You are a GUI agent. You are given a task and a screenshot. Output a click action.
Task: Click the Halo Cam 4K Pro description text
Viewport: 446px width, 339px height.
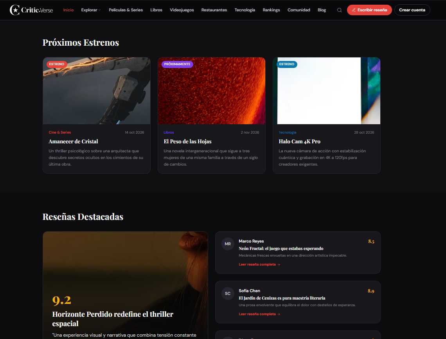coord(322,157)
